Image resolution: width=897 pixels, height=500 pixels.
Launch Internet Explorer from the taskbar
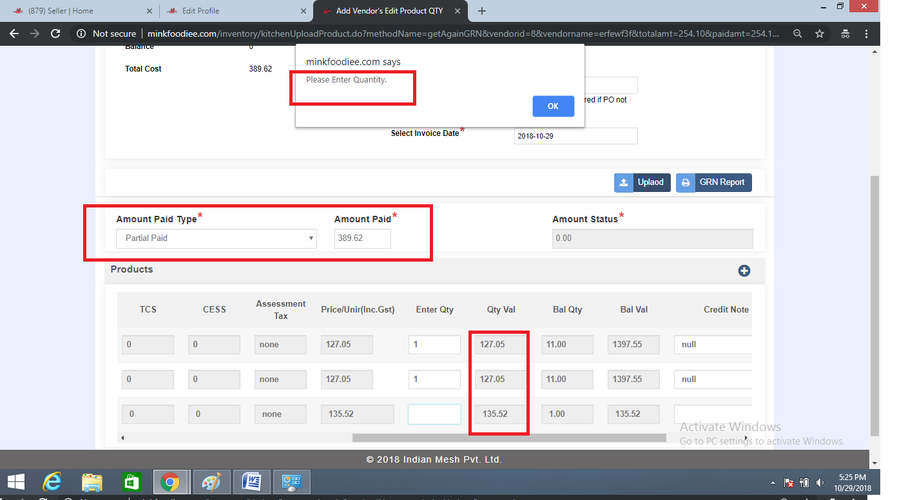pos(52,482)
